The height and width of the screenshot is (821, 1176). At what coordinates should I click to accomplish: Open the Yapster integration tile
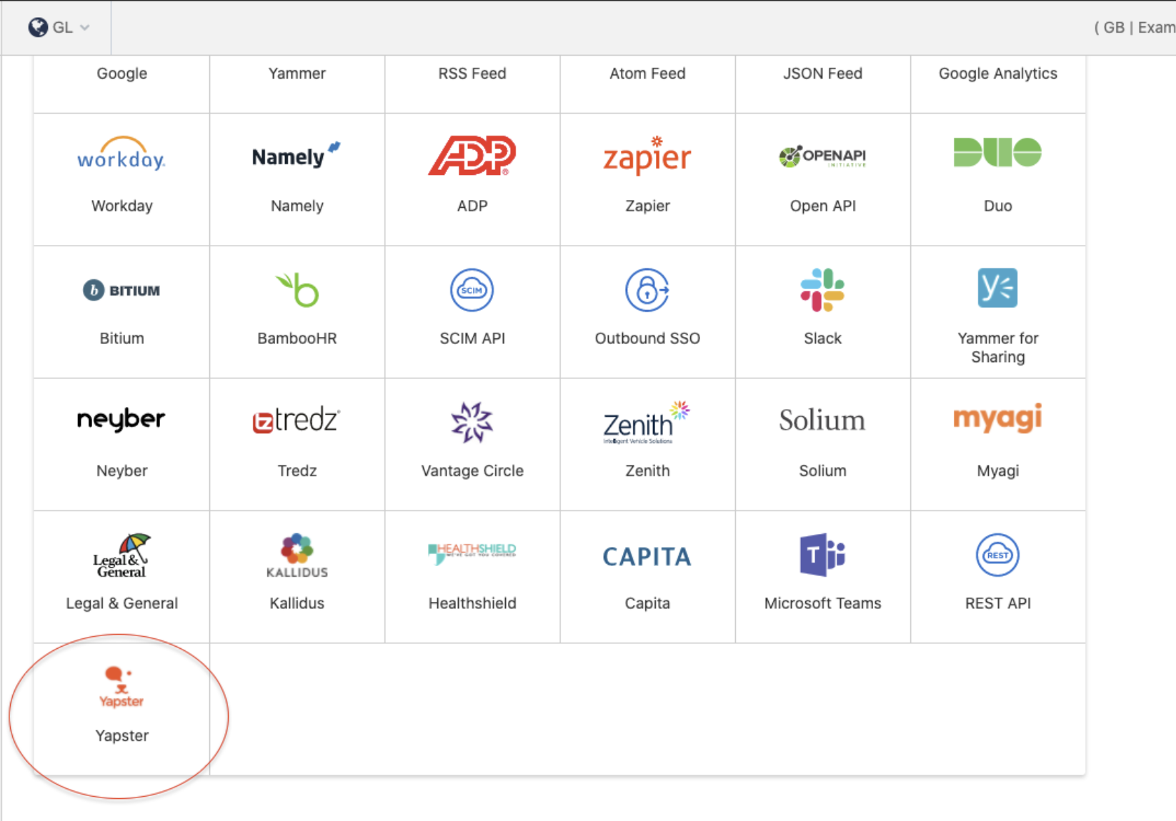click(x=121, y=707)
